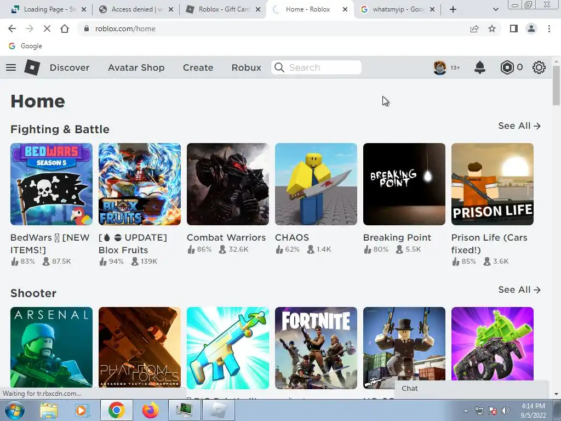Open the user avatar profile picture
The height and width of the screenshot is (421, 561).
pyautogui.click(x=440, y=67)
